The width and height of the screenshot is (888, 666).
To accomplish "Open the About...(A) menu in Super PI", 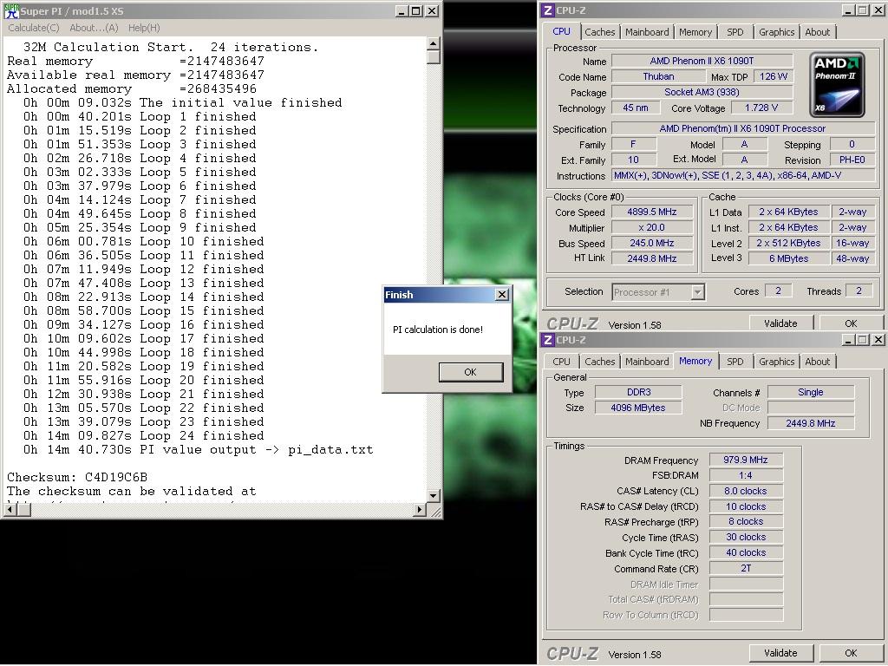I will [94, 28].
